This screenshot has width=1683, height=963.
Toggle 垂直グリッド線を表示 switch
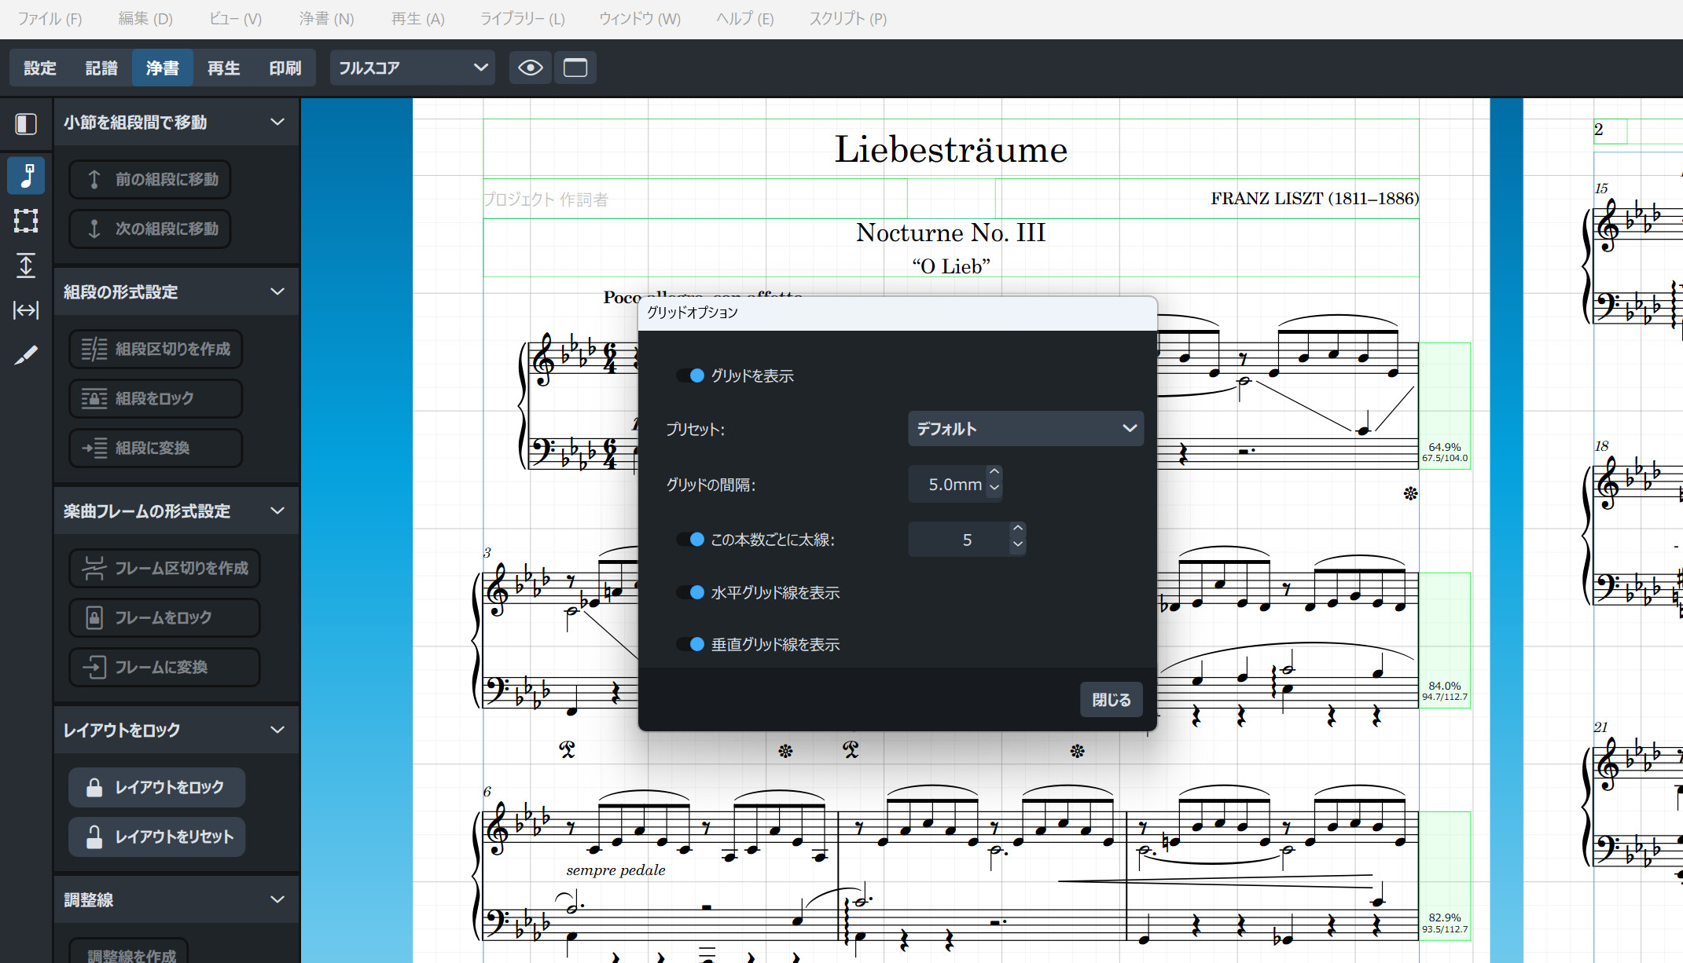[x=691, y=644]
